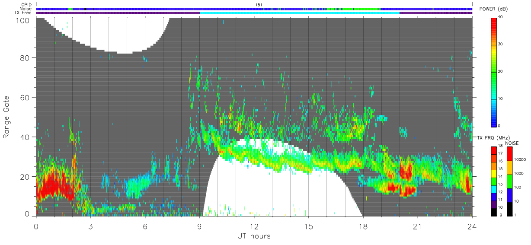
Task: Click the 'UT hours' axis title
Action: click(254, 236)
